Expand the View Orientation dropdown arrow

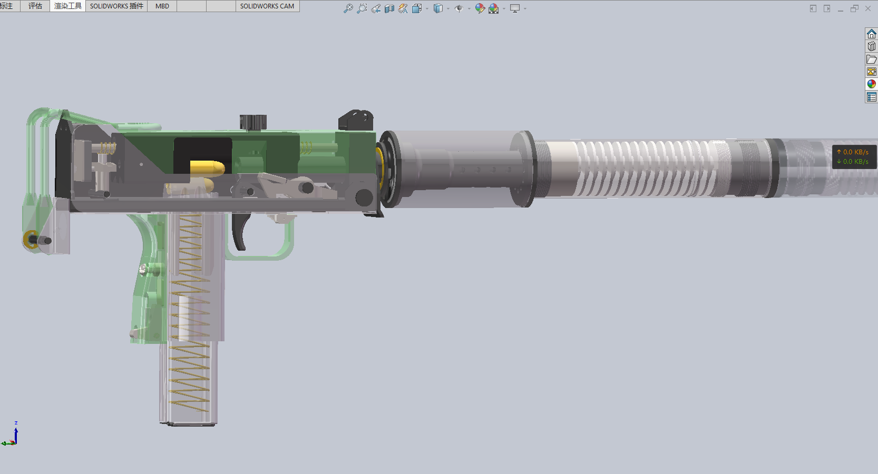[x=427, y=8]
